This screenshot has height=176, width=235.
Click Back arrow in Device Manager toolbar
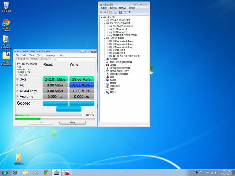(x=101, y=12)
